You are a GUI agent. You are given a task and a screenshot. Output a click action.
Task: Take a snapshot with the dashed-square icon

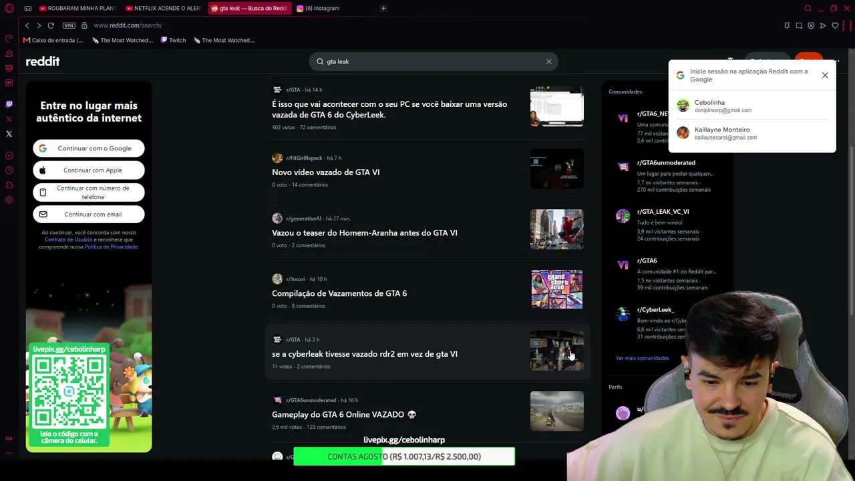click(x=799, y=25)
